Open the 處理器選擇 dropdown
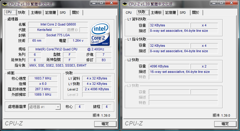Image resolution: width=240 pixels, height=131 pixels. pos(44,107)
